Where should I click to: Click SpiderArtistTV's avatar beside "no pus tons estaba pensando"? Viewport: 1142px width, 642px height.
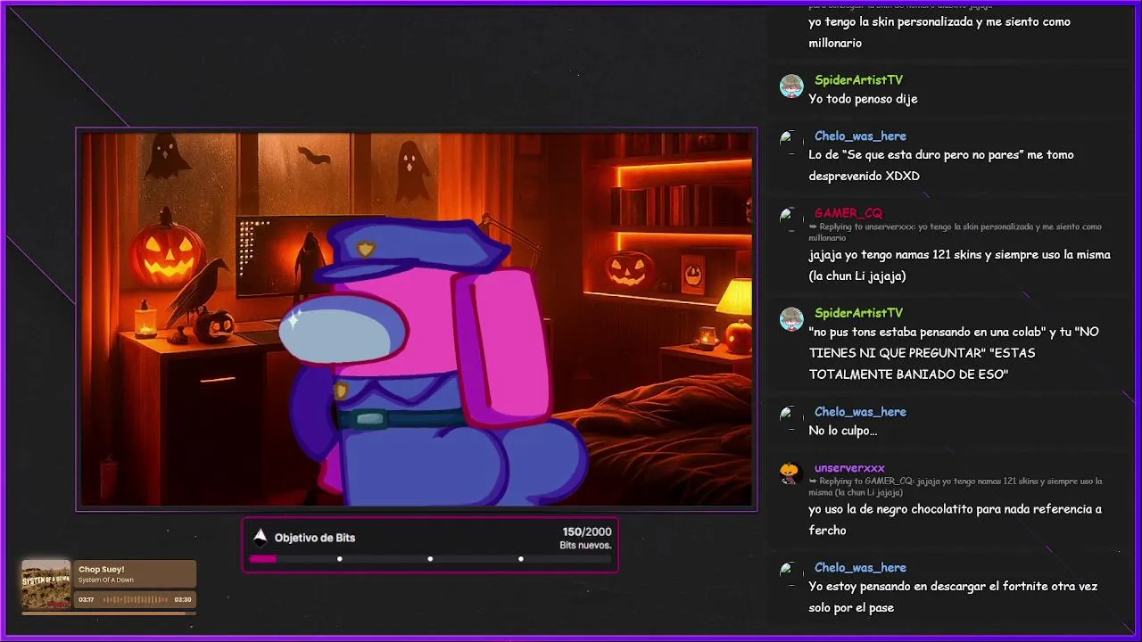click(x=791, y=319)
